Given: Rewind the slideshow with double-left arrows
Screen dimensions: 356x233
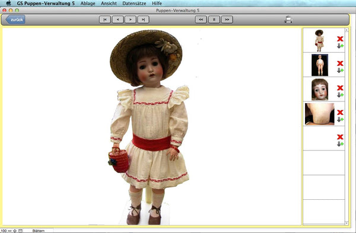Looking at the screenshot, I should pos(201,20).
